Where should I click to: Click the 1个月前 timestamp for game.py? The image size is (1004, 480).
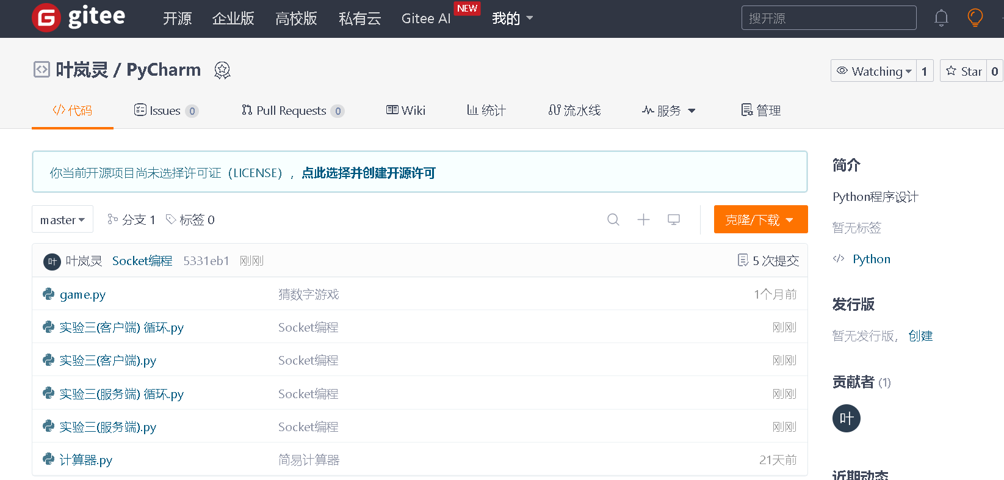(775, 294)
